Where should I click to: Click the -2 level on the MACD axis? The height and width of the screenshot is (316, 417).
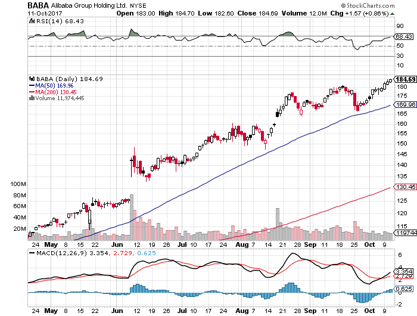click(x=399, y=305)
